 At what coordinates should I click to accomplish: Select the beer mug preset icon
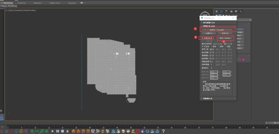click(x=123, y=131)
